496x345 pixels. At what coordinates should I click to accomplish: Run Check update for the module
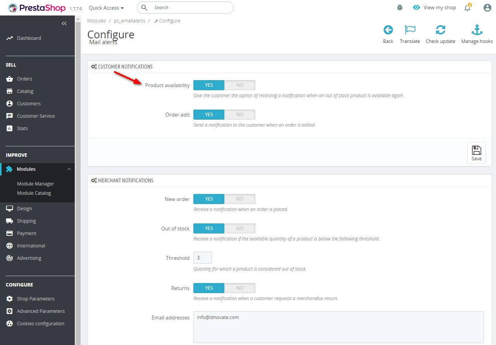pyautogui.click(x=441, y=33)
